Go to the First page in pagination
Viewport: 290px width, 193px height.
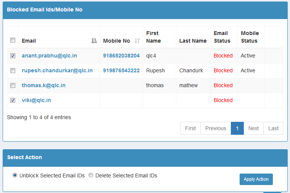(190, 128)
